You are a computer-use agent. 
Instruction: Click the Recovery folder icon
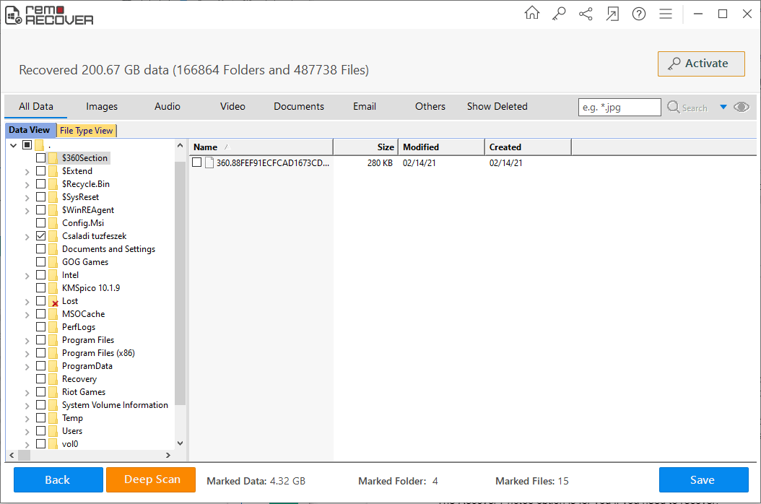click(53, 379)
